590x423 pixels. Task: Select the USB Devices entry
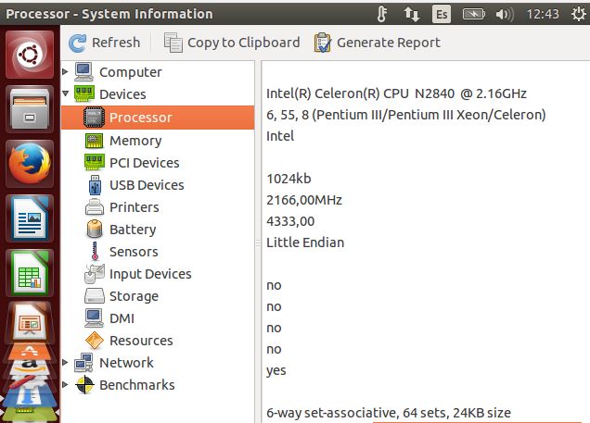point(146,185)
